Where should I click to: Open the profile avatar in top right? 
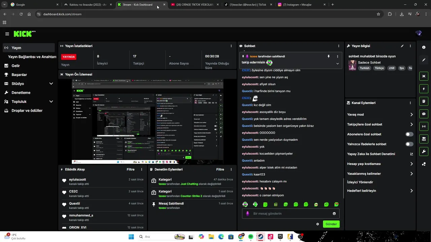tap(419, 33)
